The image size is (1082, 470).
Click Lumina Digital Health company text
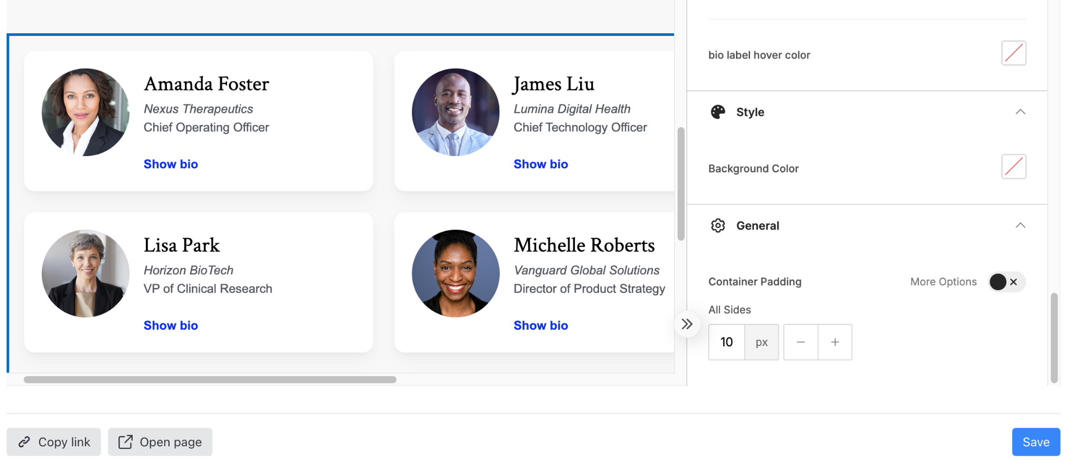(x=572, y=109)
